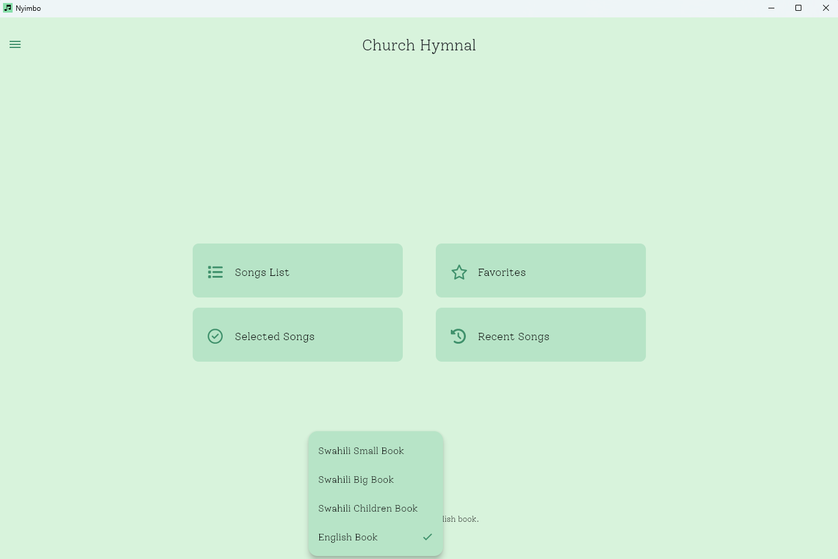Click the checkmark beside English Book

click(427, 537)
